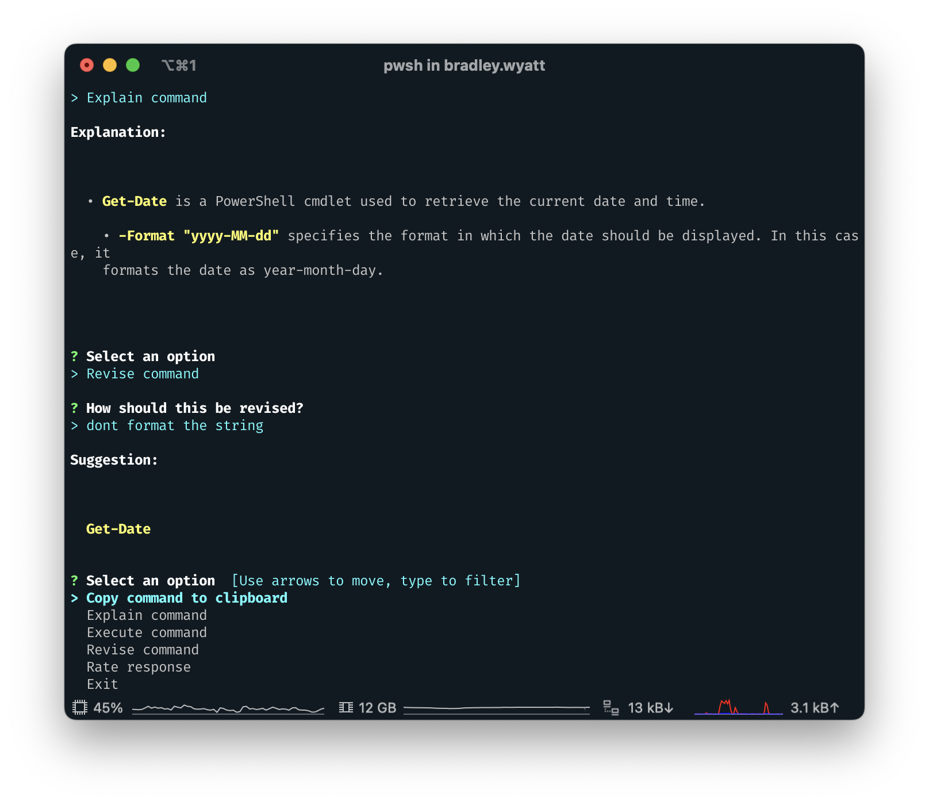
Task: Click the answered '> Revise command' line
Action: [135, 374]
